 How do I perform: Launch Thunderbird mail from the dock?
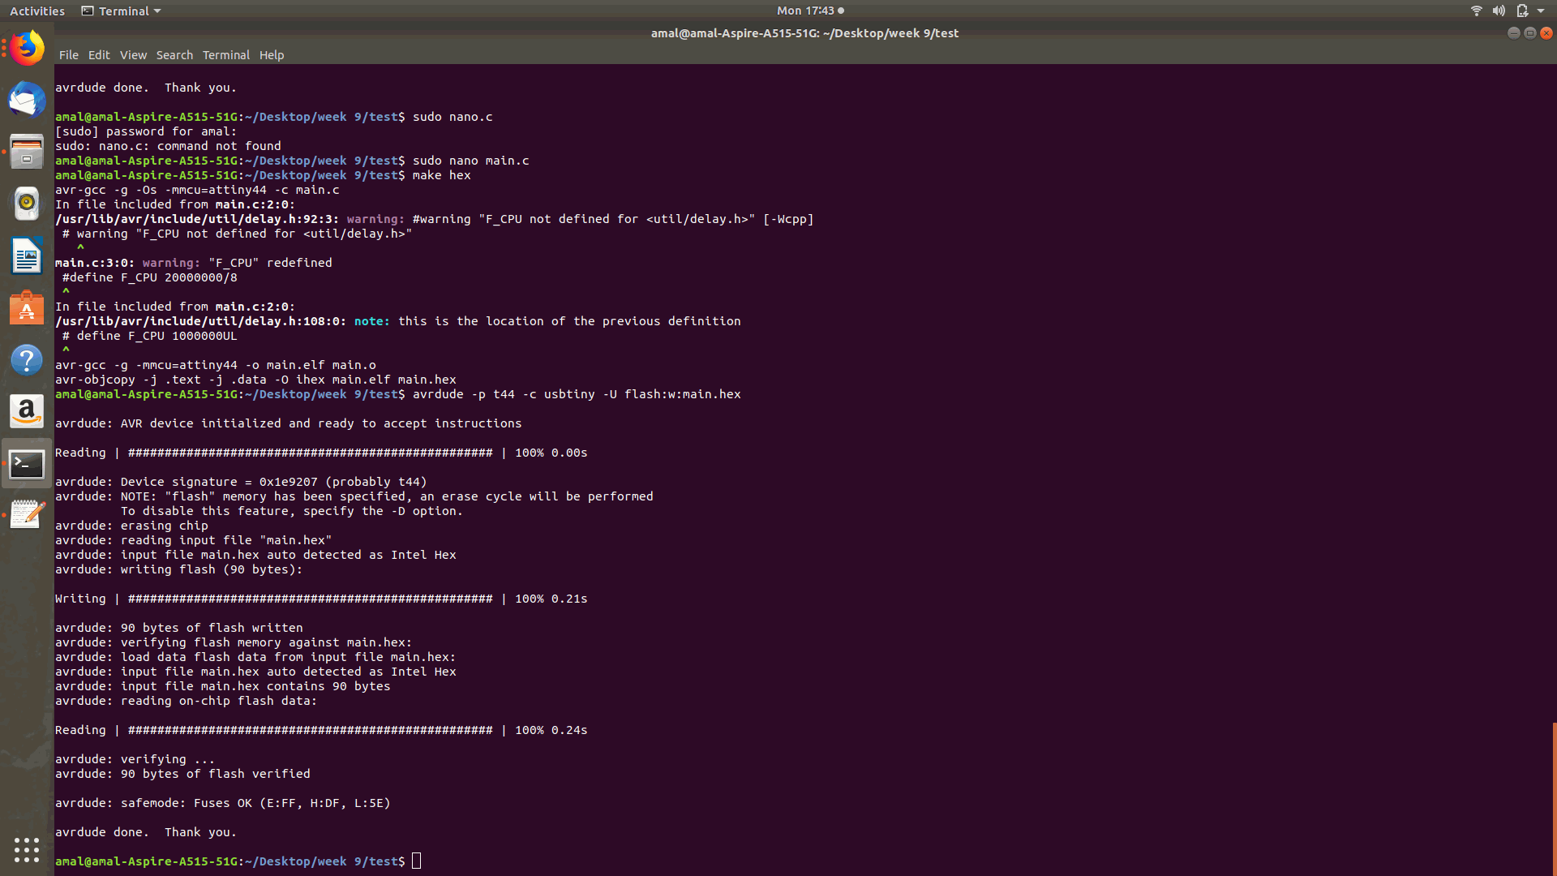27,101
